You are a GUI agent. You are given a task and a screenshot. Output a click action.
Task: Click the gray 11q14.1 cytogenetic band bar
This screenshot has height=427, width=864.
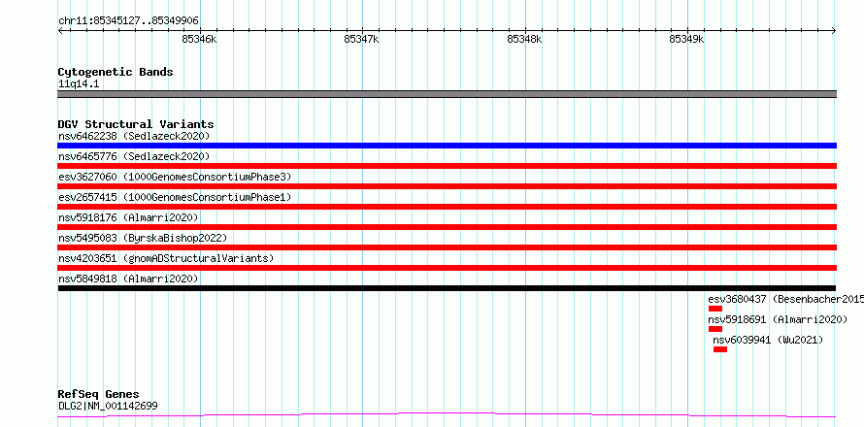pyautogui.click(x=447, y=94)
